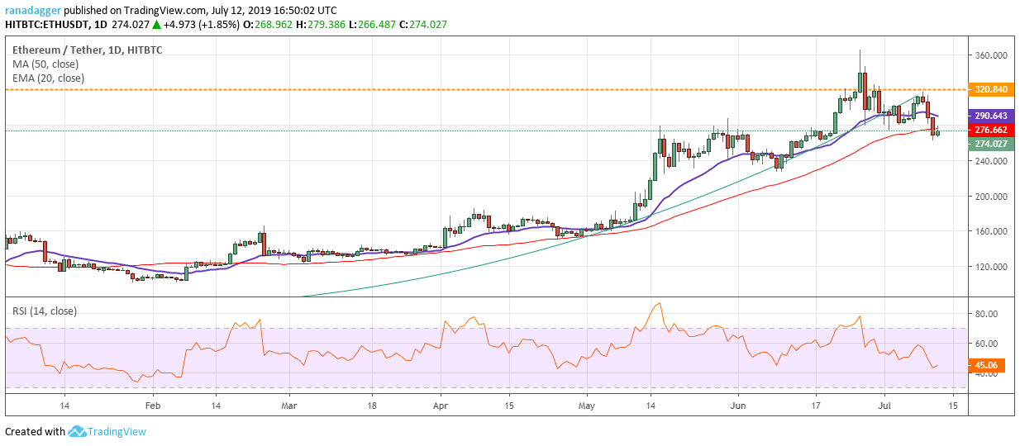Click the green 274.027 last price tag
This screenshot has height=446, width=1020.
pos(990,144)
